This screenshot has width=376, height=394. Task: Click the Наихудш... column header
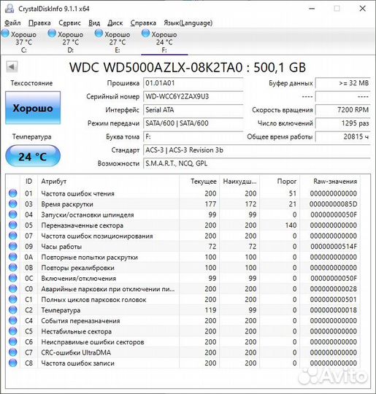click(x=239, y=181)
